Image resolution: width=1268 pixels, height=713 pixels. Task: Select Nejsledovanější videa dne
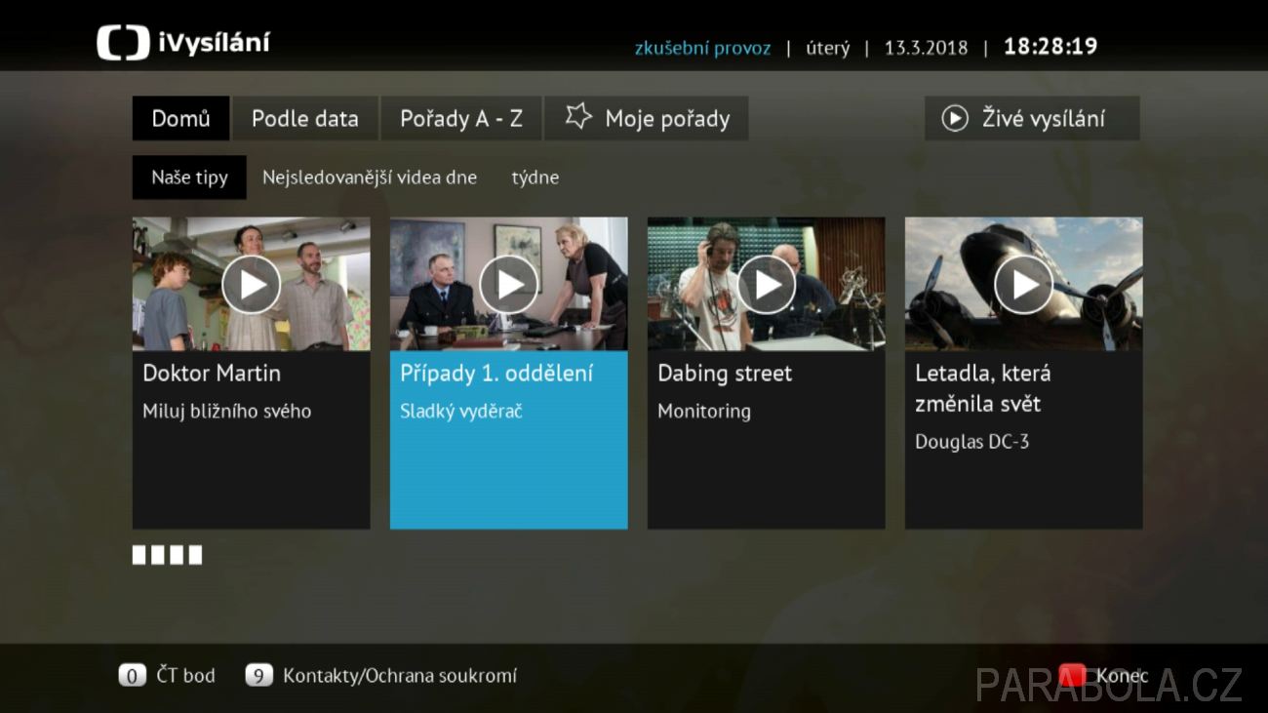coord(370,178)
